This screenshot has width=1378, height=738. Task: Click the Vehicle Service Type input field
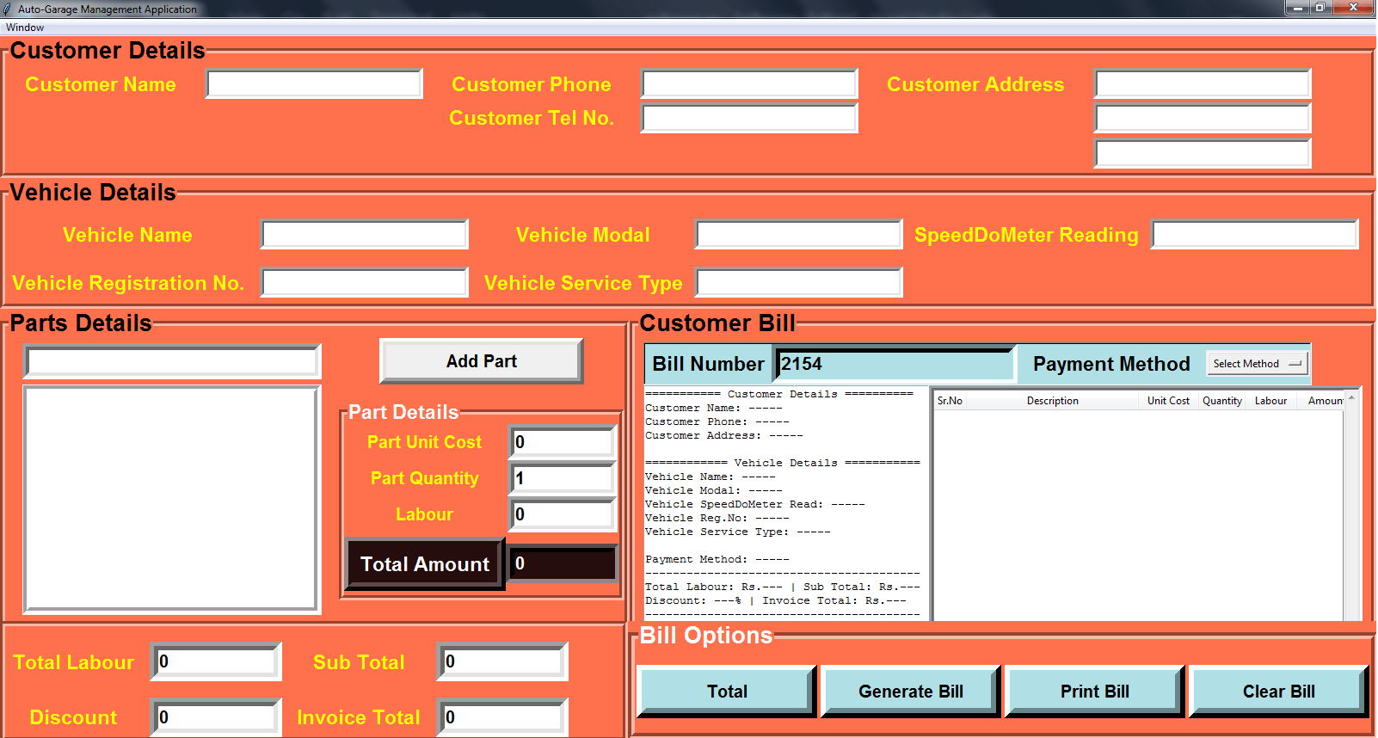[799, 282]
